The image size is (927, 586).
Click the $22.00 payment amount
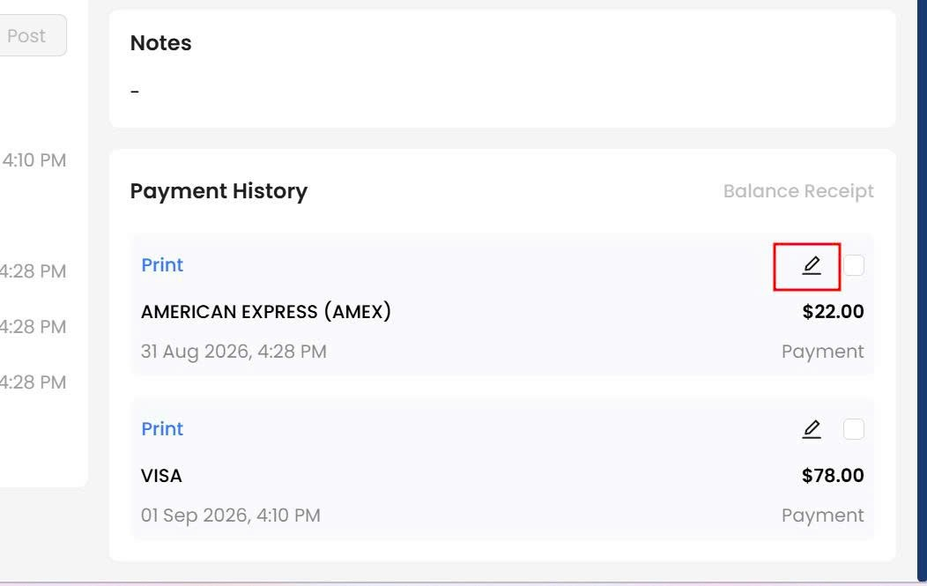coord(833,312)
